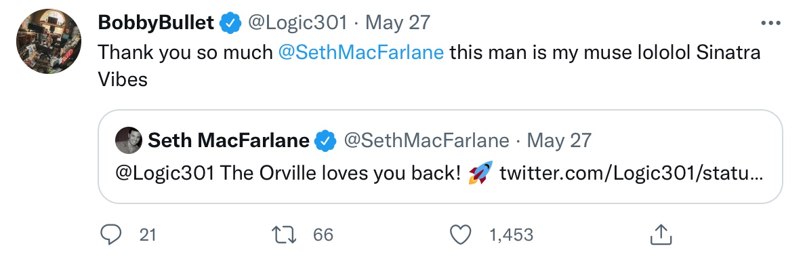Click BobbyBullet's round profile avatar
Image resolution: width=805 pixels, height=259 pixels.
[49, 41]
